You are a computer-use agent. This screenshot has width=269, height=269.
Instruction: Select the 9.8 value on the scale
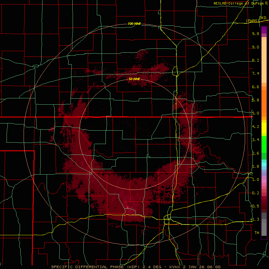[256, 34]
